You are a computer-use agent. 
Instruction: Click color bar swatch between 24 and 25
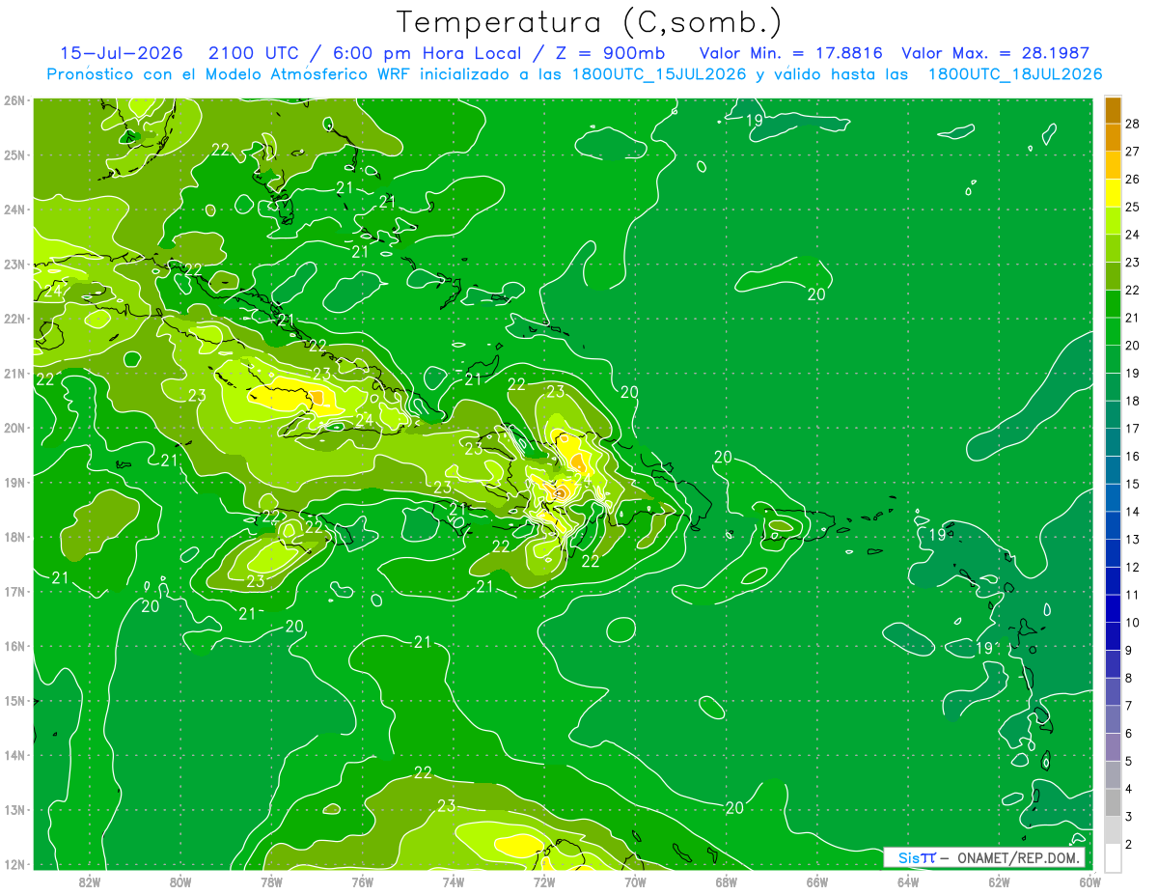coord(1113,221)
